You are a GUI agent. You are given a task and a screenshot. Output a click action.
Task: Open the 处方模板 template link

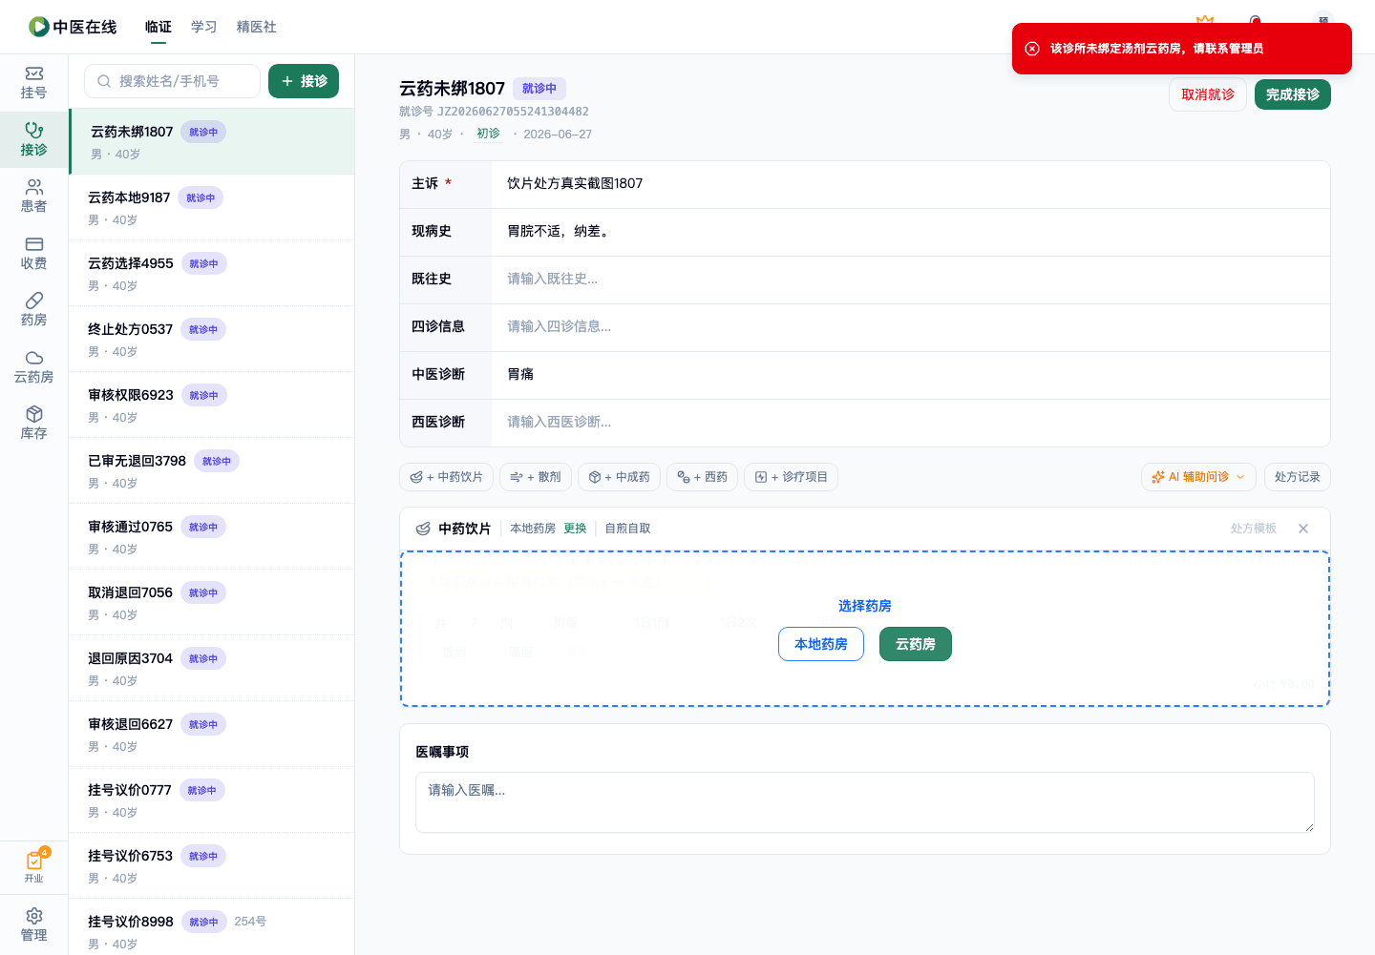[1253, 529]
